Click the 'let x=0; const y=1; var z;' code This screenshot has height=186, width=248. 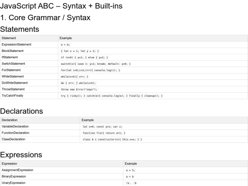coord(102,127)
